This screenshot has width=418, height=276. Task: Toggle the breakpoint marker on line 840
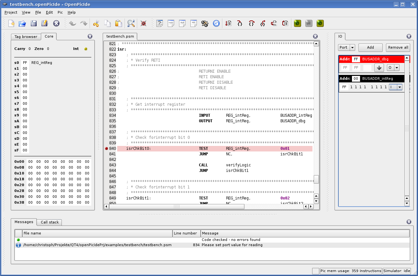tap(107, 149)
